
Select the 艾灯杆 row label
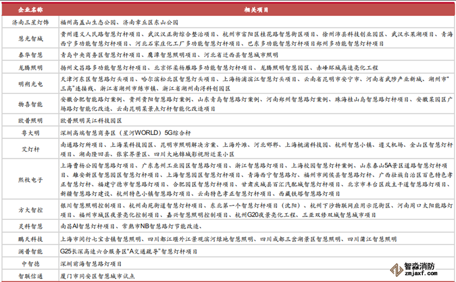click(x=29, y=149)
